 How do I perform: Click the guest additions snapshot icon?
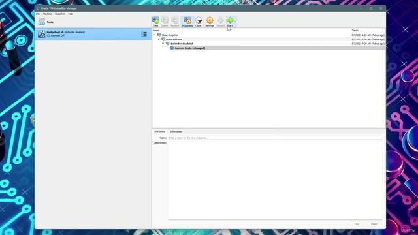(163, 39)
